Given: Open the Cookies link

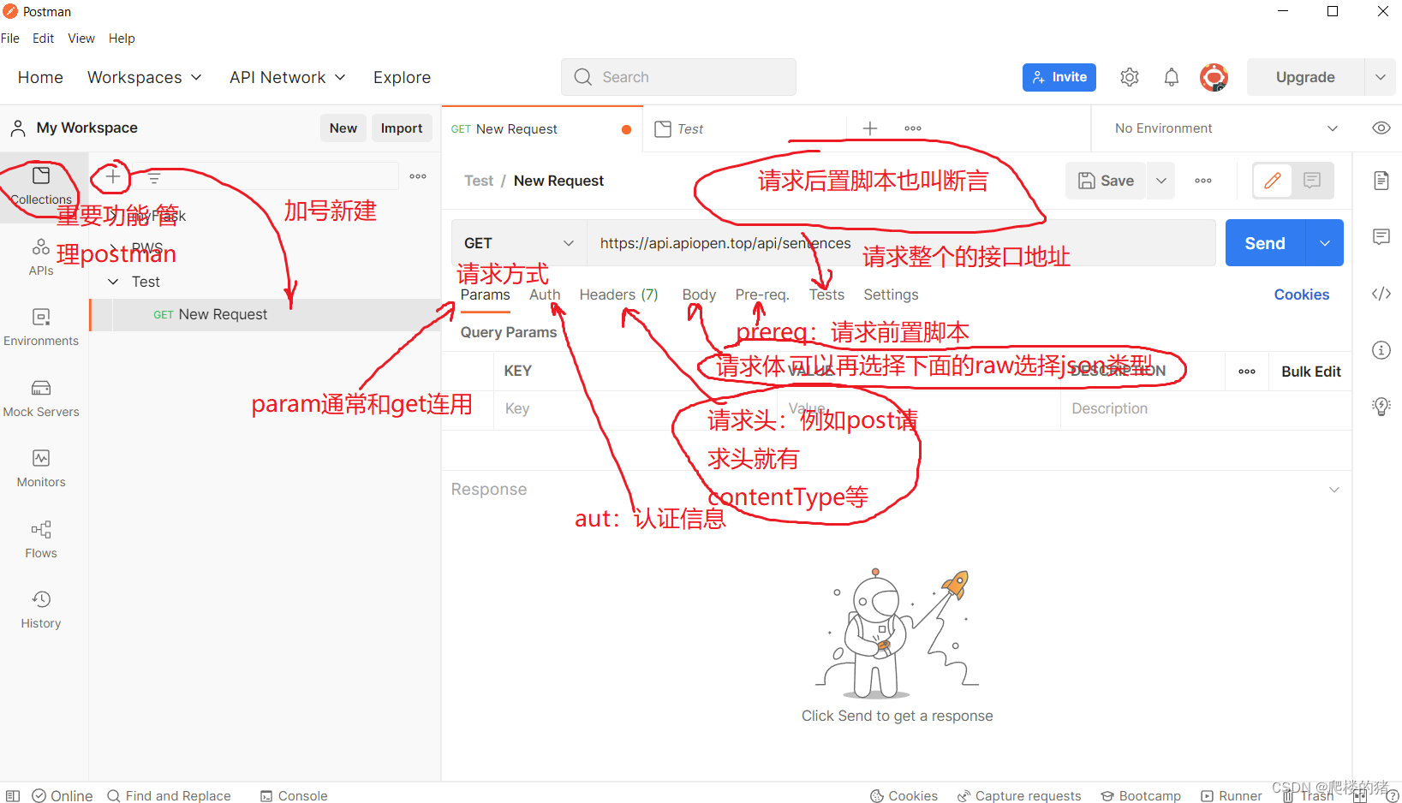Looking at the screenshot, I should point(1302,294).
